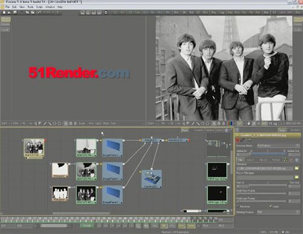Click the RGB color channel icon in right viewer
Image resolution: width=303 pixels, height=234 pixels.
pyautogui.click(x=230, y=123)
